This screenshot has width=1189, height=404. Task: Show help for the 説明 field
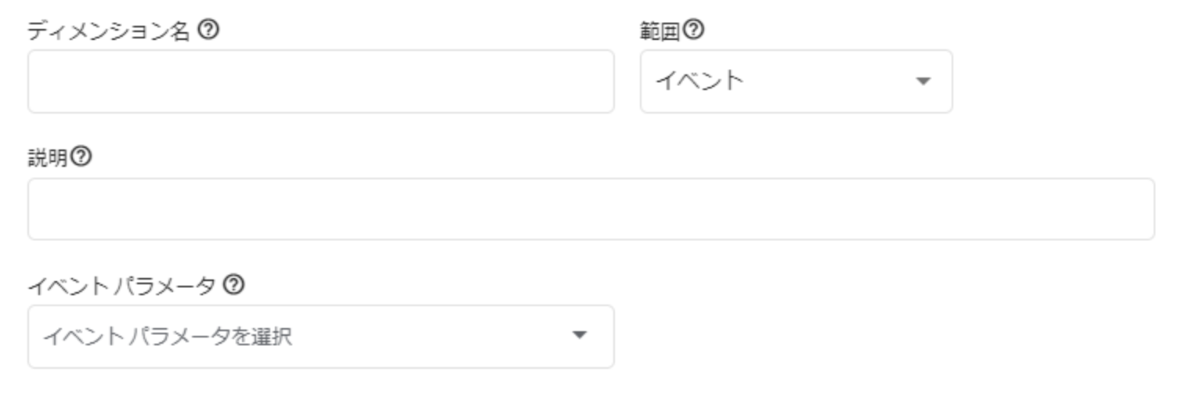point(81,157)
